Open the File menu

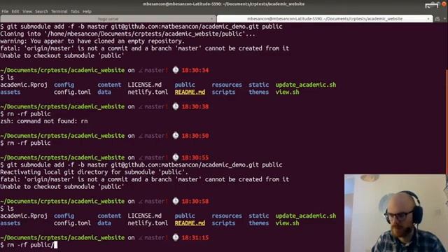5,11
